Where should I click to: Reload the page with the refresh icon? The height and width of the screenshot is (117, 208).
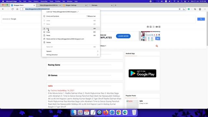pos(12,9)
